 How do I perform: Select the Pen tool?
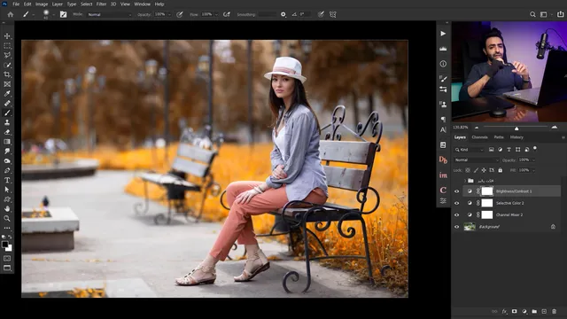(x=7, y=170)
